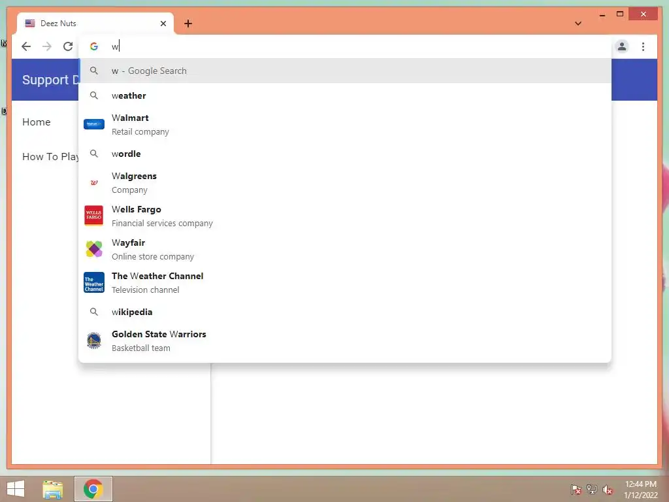Click The Weather Channel logo thumbnail
This screenshot has height=502, width=669.
point(94,282)
